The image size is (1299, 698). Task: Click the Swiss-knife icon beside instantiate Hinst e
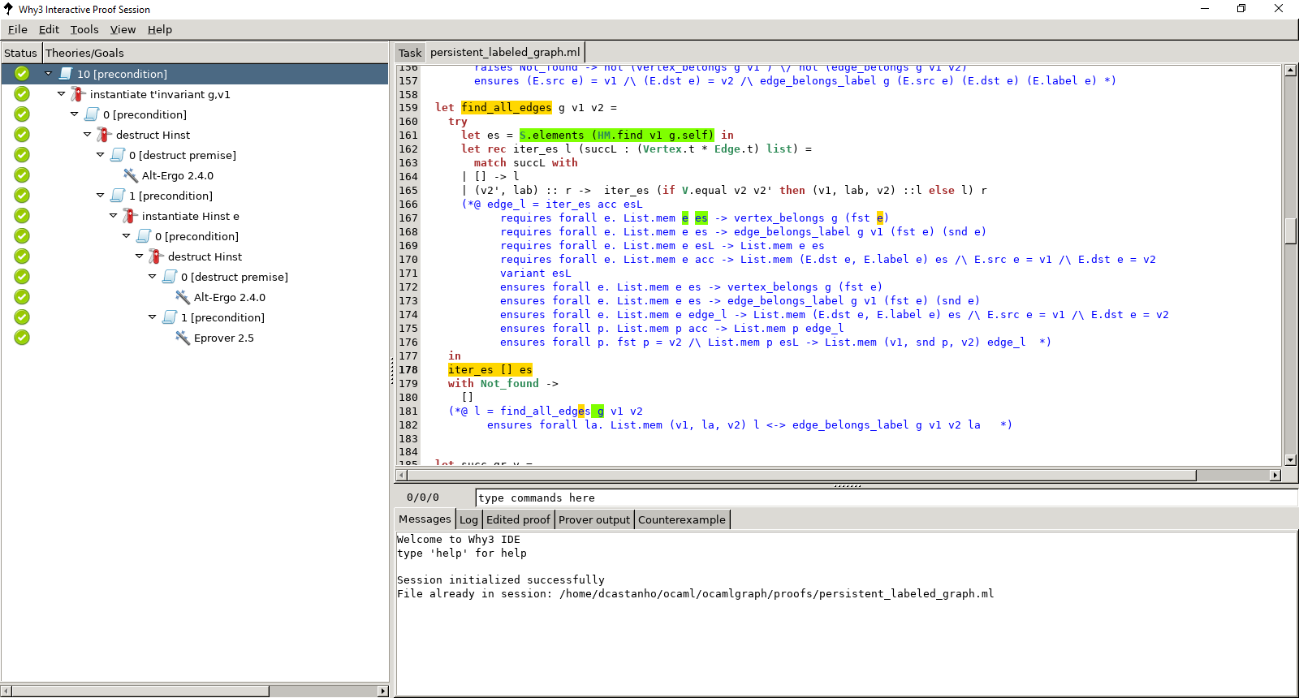(x=130, y=216)
